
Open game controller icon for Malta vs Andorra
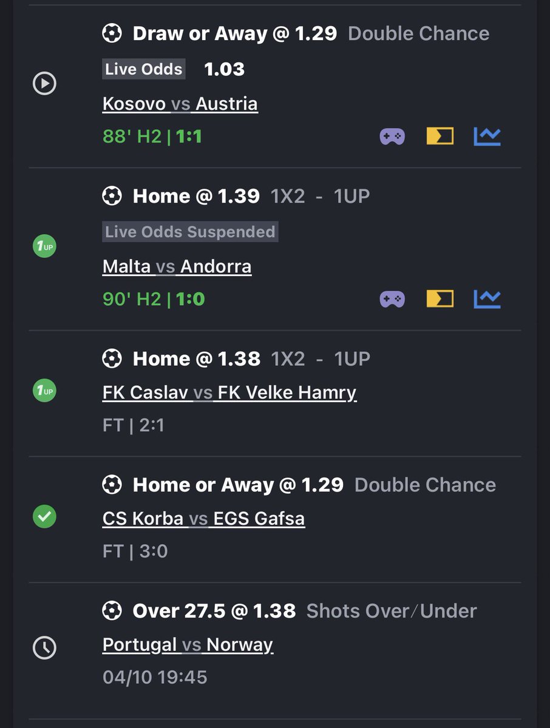pos(392,299)
